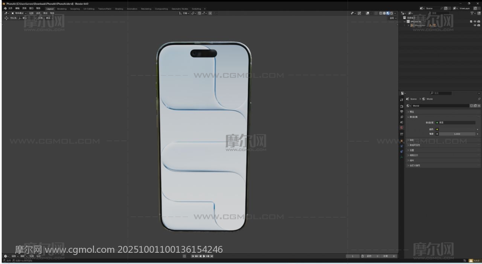The width and height of the screenshot is (482, 264).
Task: Expand the 视图显示 panel in World properties
Action: (x=414, y=155)
